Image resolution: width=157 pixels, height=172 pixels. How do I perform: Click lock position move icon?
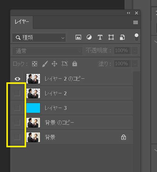(54, 64)
